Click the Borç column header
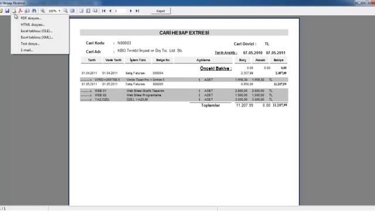375x211 pixels. (243, 60)
